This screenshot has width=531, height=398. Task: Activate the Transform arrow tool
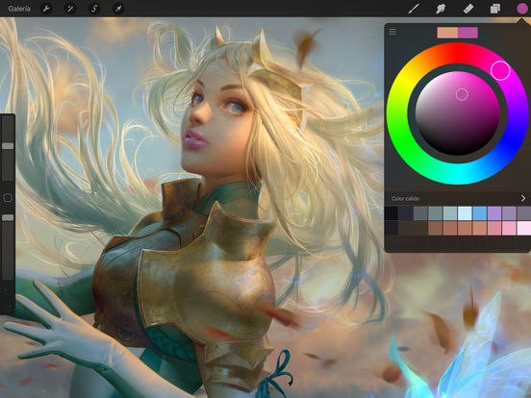(118, 9)
